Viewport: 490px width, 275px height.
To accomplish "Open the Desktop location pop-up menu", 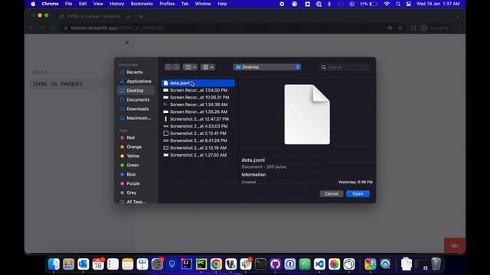I will tap(267, 67).
